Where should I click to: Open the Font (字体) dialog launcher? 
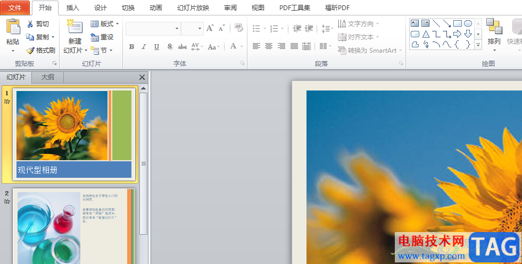pyautogui.click(x=242, y=63)
